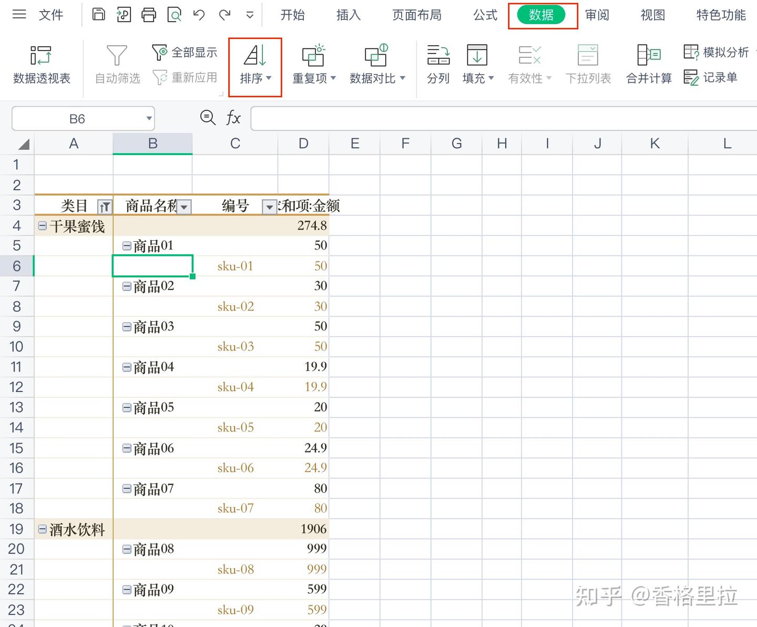The image size is (757, 627).
Task: Click the 1906 subtotal cell
Action: pyautogui.click(x=303, y=529)
